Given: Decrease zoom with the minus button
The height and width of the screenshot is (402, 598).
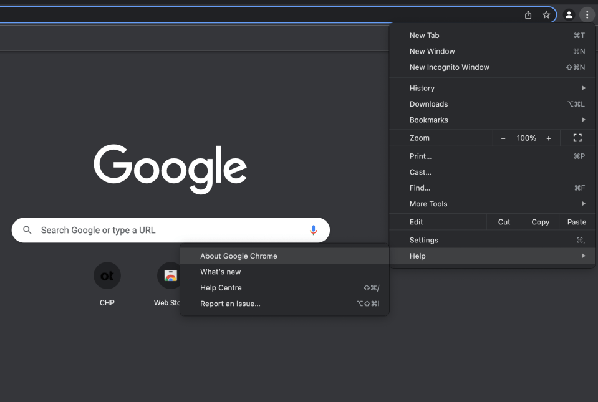Looking at the screenshot, I should click(x=503, y=138).
